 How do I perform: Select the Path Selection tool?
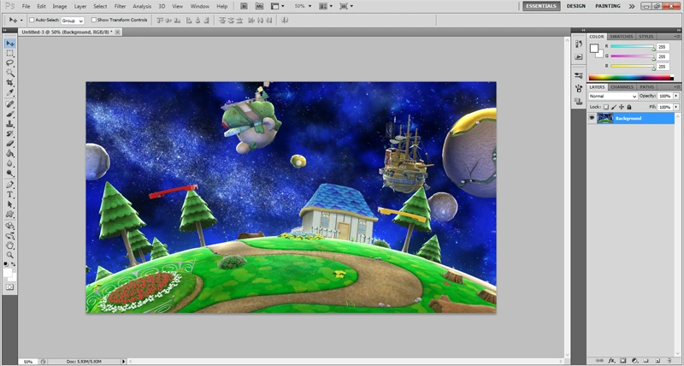tap(9, 204)
